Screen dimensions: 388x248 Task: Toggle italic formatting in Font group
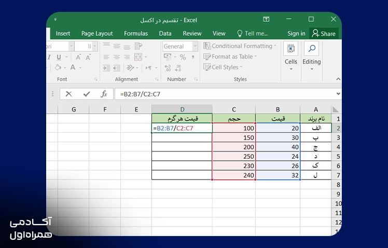point(49,57)
